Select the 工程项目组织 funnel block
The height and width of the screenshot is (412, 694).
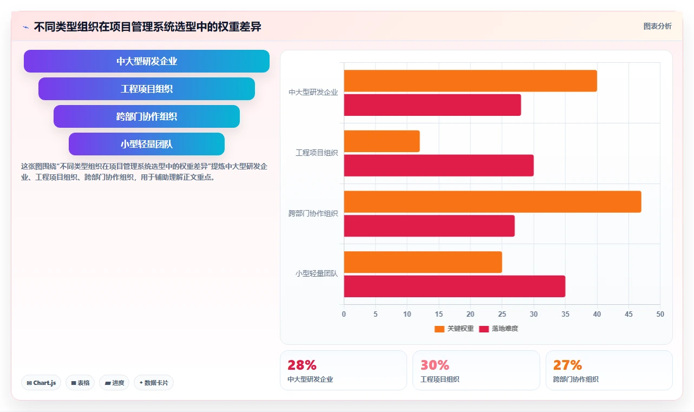(x=147, y=89)
